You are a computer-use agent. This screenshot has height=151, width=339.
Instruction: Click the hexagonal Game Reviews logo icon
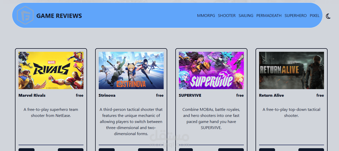25,15
